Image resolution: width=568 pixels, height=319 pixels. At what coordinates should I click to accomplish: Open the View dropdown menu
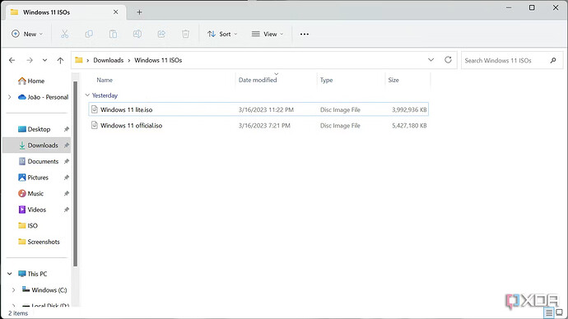pyautogui.click(x=268, y=34)
